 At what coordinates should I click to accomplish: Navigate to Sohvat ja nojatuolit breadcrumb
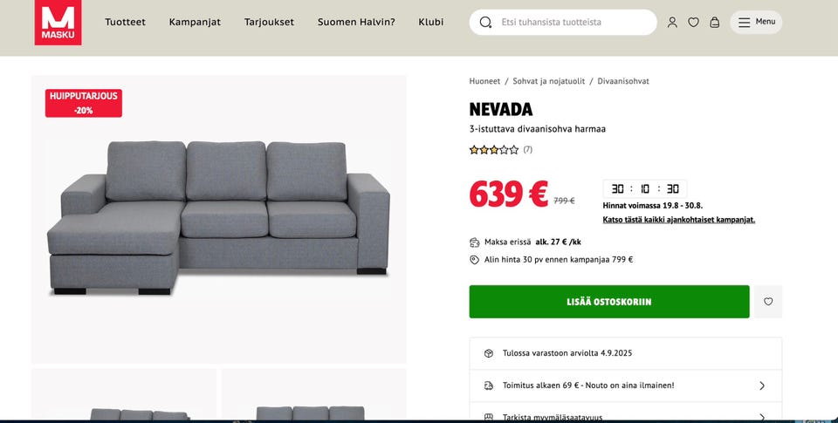(x=548, y=81)
